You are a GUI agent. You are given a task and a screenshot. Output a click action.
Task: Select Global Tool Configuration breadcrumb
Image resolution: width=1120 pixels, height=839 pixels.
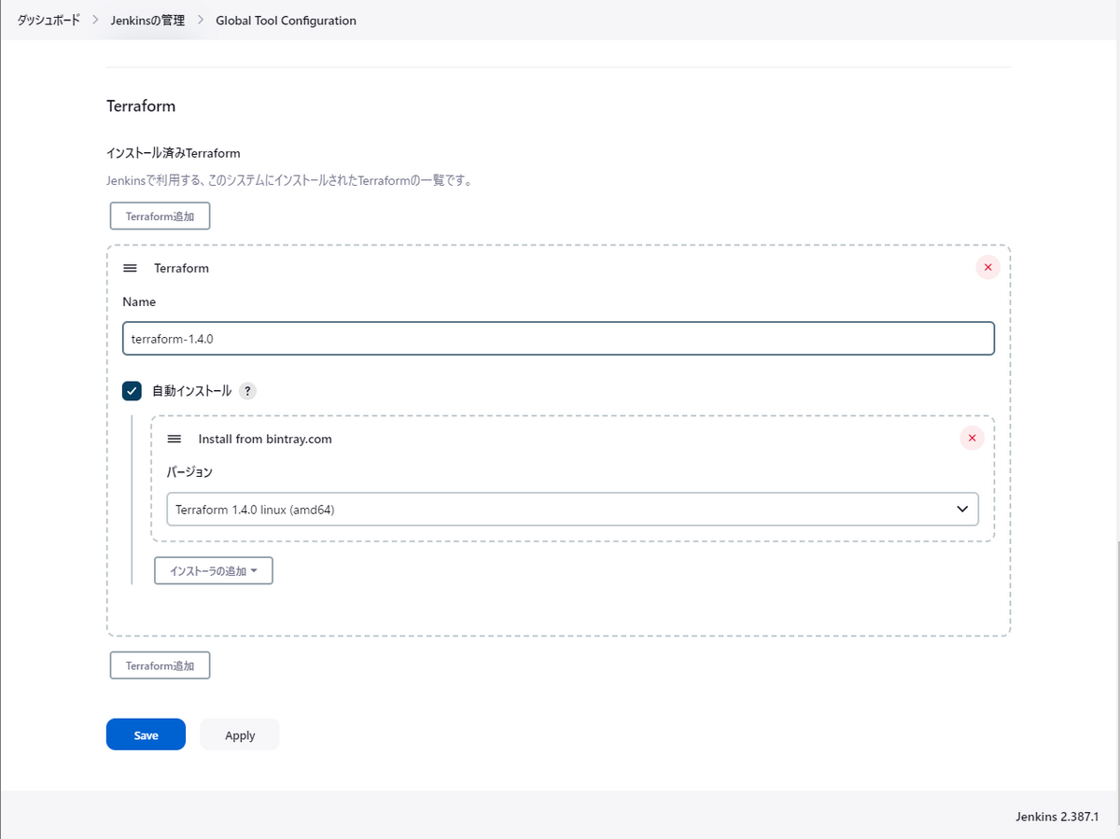point(286,20)
